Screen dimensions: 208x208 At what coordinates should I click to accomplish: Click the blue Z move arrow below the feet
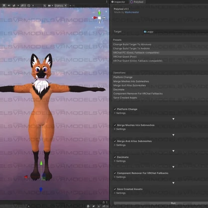coord(41,189)
